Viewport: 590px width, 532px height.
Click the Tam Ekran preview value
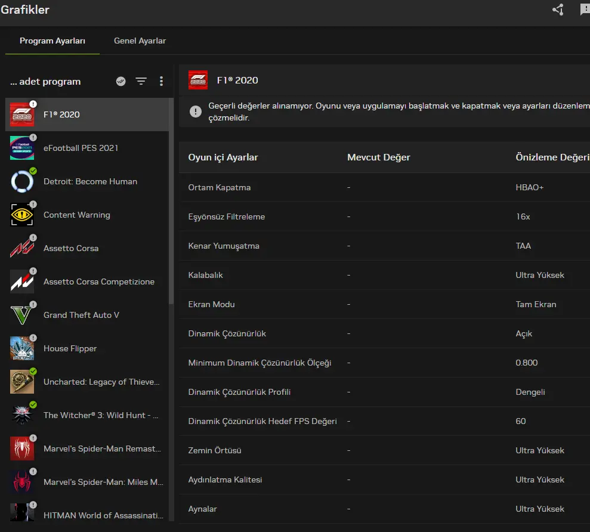coord(536,304)
